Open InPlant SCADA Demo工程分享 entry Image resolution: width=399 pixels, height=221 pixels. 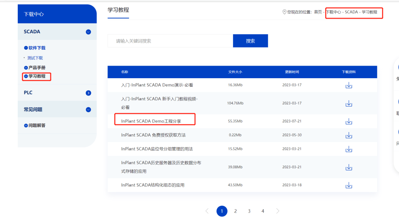click(151, 121)
